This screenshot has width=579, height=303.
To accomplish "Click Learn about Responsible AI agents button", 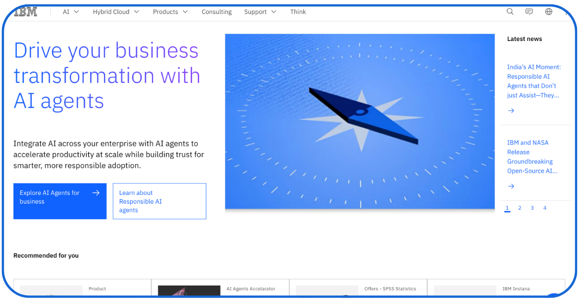I will pyautogui.click(x=159, y=201).
